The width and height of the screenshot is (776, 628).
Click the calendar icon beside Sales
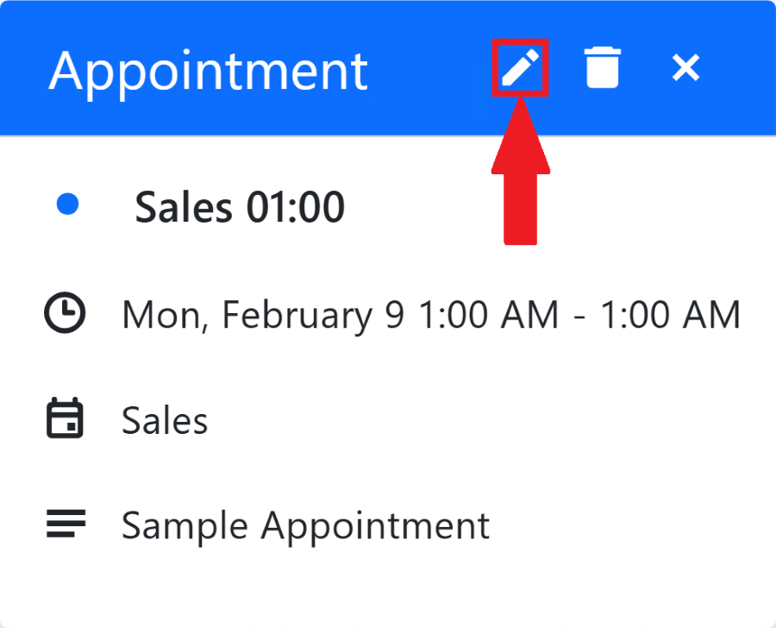tap(65, 420)
